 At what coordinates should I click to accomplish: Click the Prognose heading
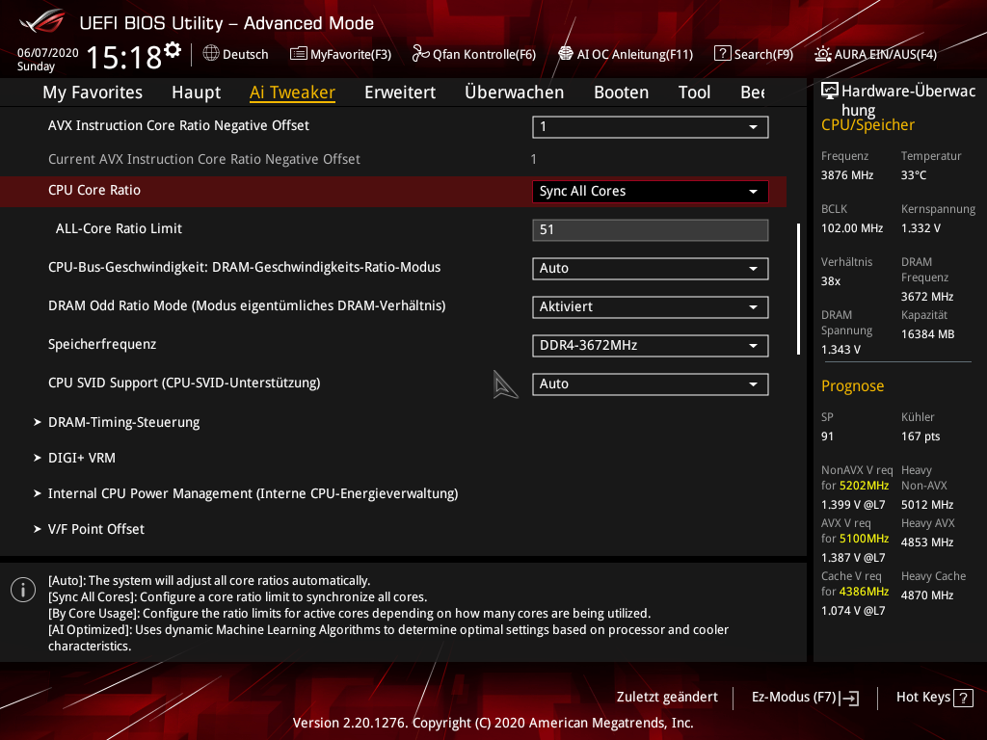click(x=852, y=385)
